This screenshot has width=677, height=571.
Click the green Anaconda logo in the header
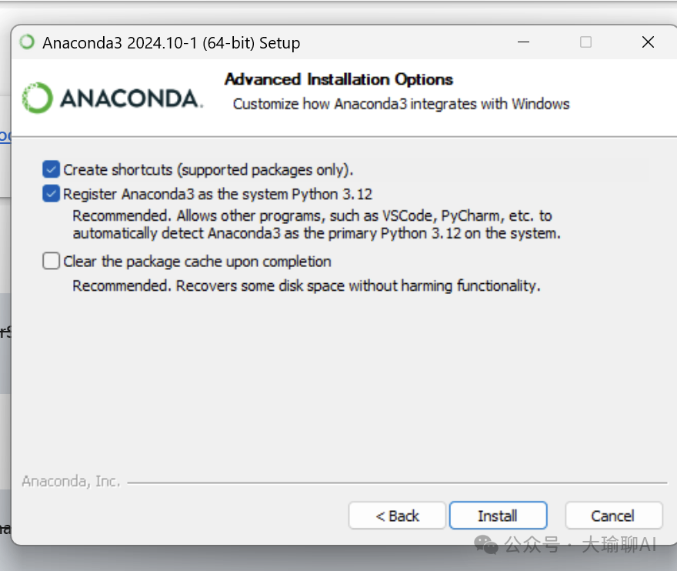(37, 98)
